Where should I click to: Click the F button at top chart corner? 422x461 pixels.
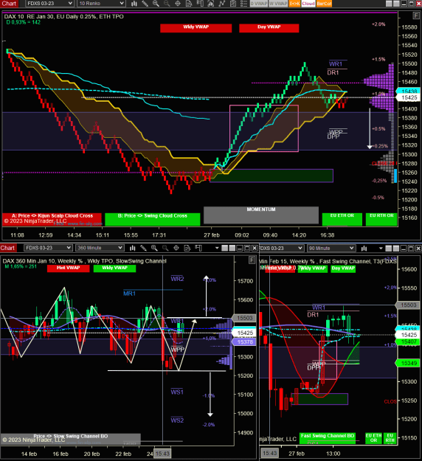(x=416, y=15)
